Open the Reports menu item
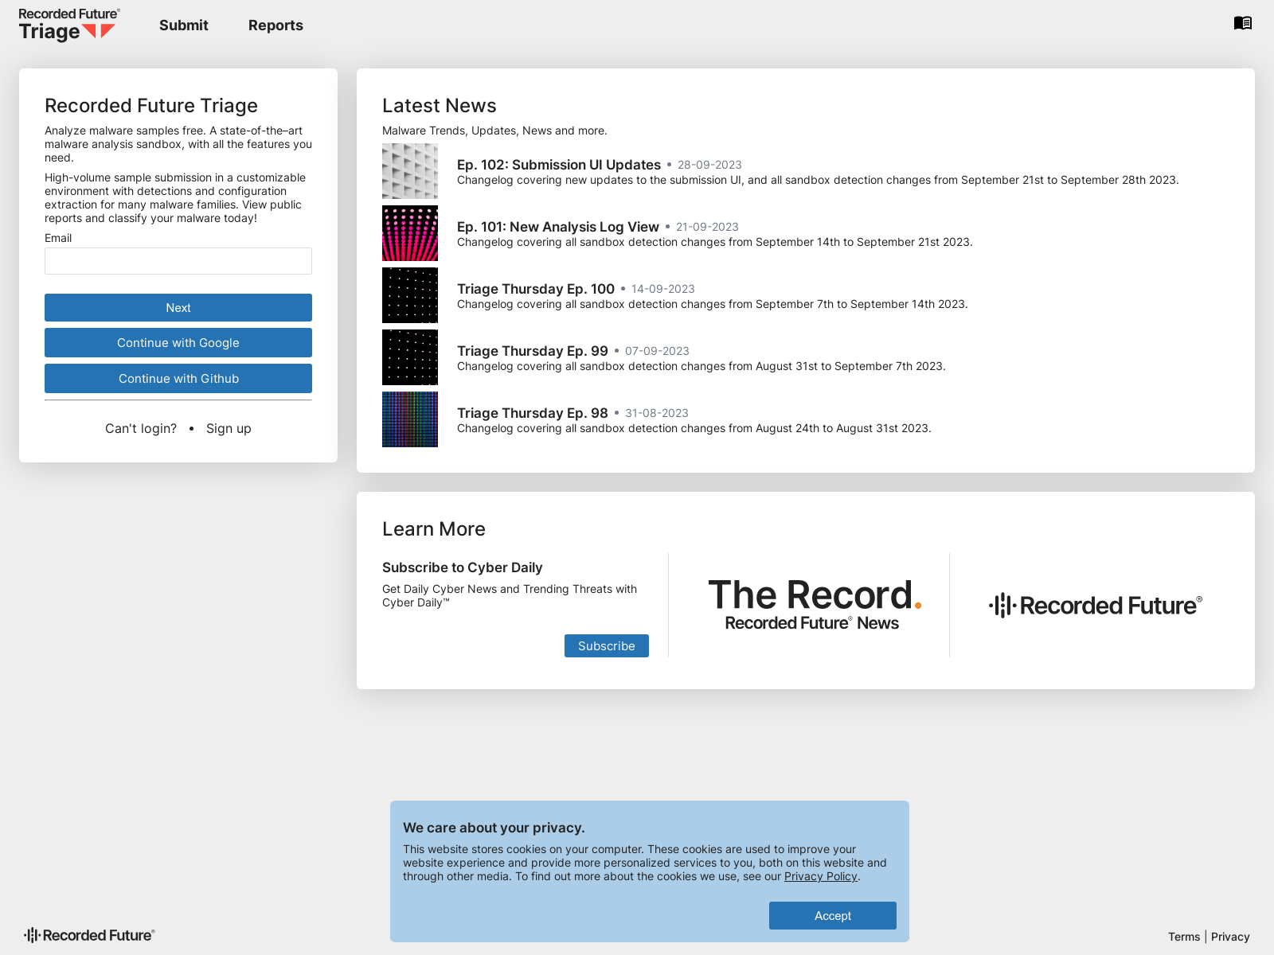The height and width of the screenshot is (955, 1274). (276, 25)
